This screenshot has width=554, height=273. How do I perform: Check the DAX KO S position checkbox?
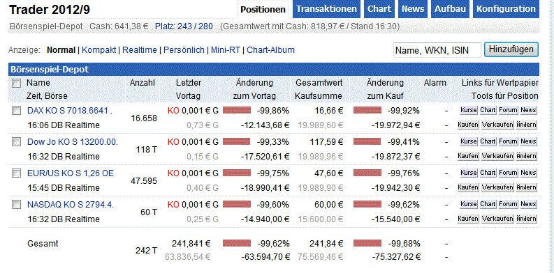[x=16, y=111]
